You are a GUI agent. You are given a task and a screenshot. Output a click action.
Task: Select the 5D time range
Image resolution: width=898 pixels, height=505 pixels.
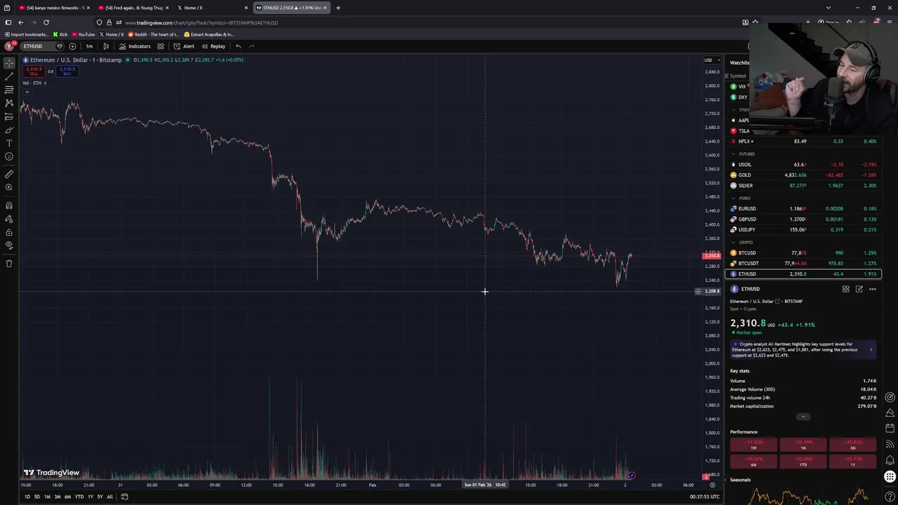[37, 497]
